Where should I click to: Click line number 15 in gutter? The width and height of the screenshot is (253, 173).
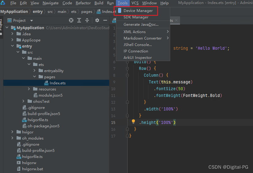point(113,122)
